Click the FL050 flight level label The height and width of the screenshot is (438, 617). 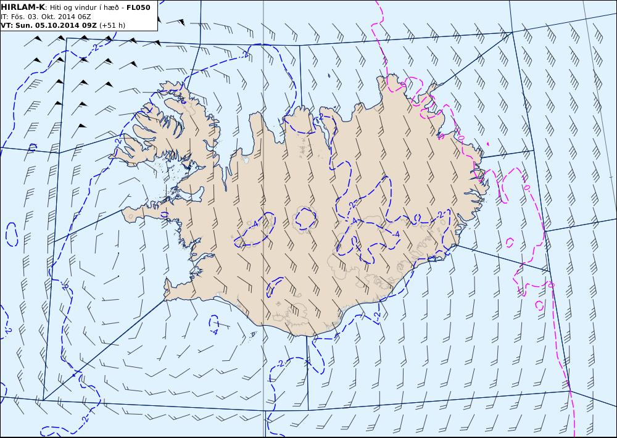point(138,7)
